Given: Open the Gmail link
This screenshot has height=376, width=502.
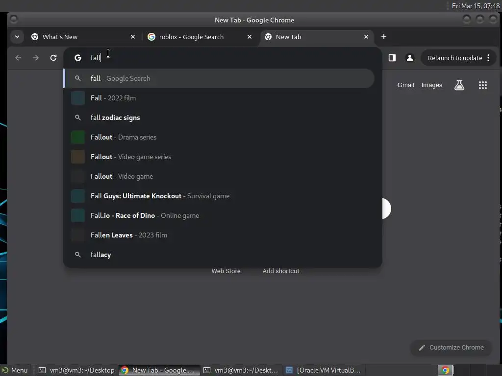Looking at the screenshot, I should (x=405, y=85).
